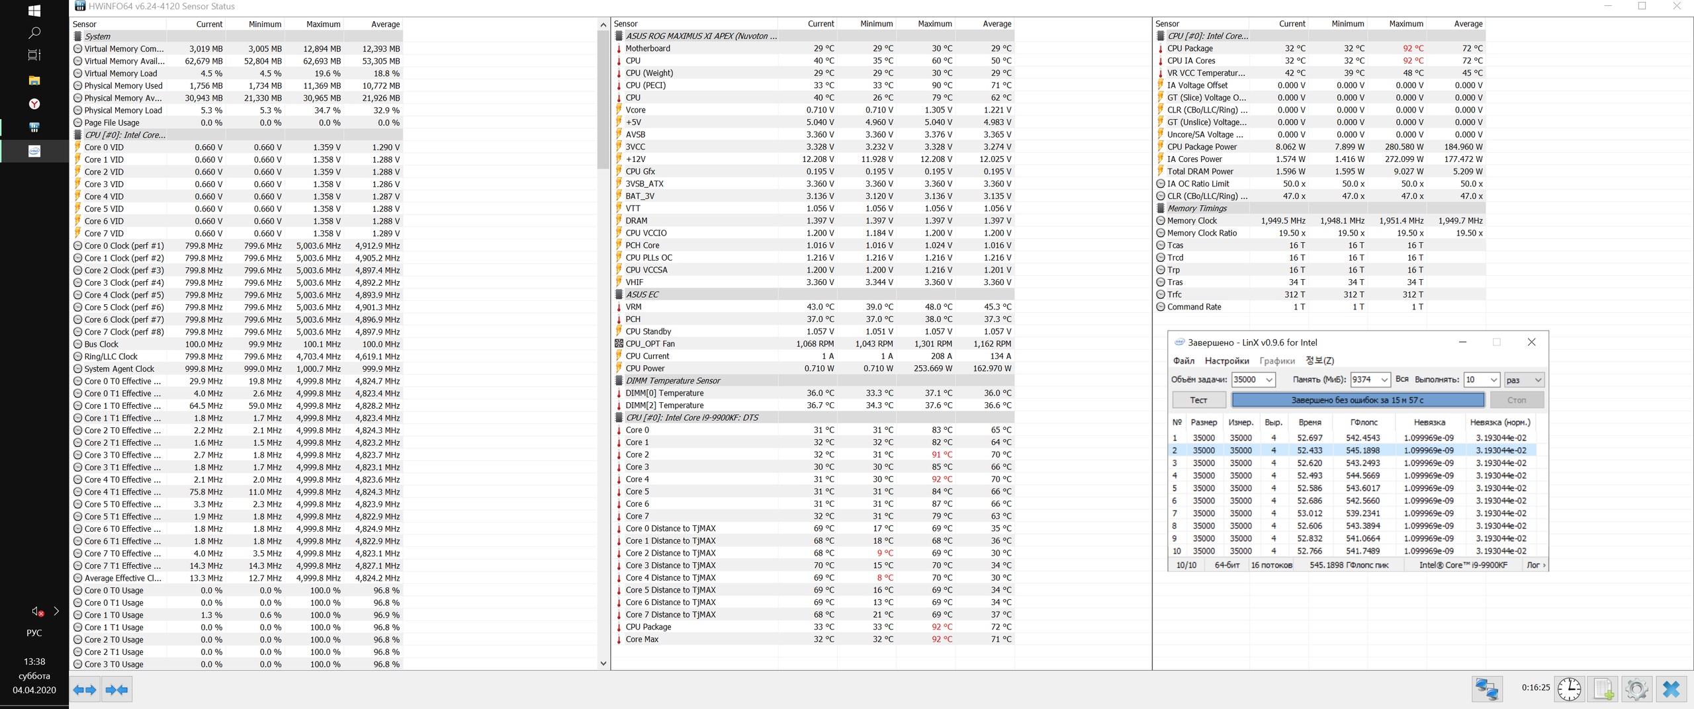Viewport: 1694px width, 709px height.
Task: Select the Core 0 VID sensor row
Action: (237, 147)
